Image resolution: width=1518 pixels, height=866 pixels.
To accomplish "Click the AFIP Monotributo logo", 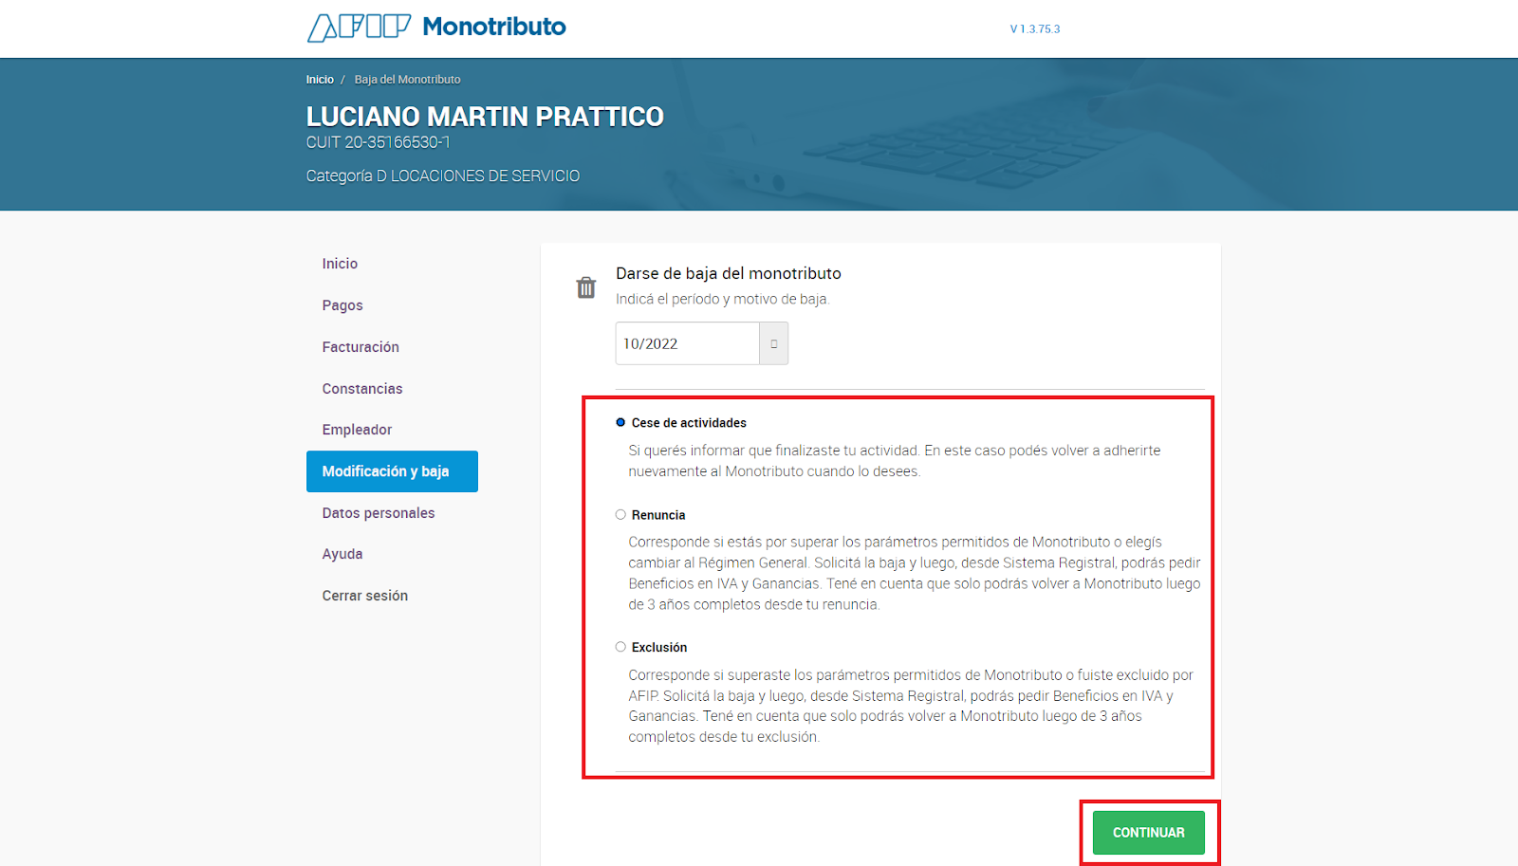I will point(436,27).
